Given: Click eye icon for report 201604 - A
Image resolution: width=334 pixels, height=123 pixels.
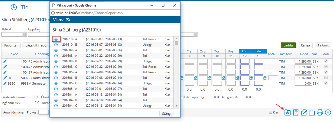Looking at the screenshot, I should [x=56, y=95].
